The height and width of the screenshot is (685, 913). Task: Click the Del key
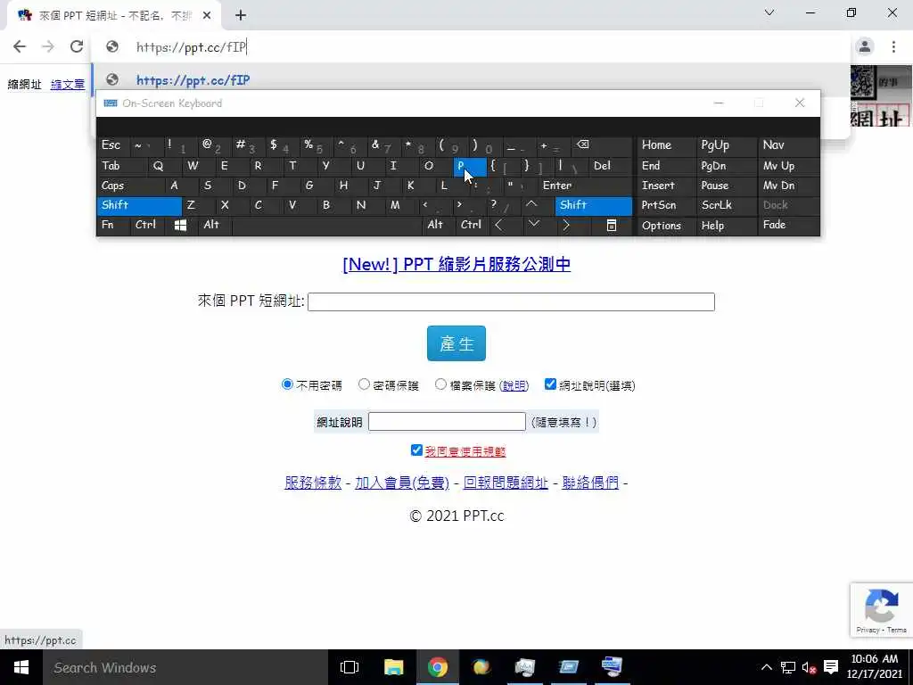(x=610, y=166)
